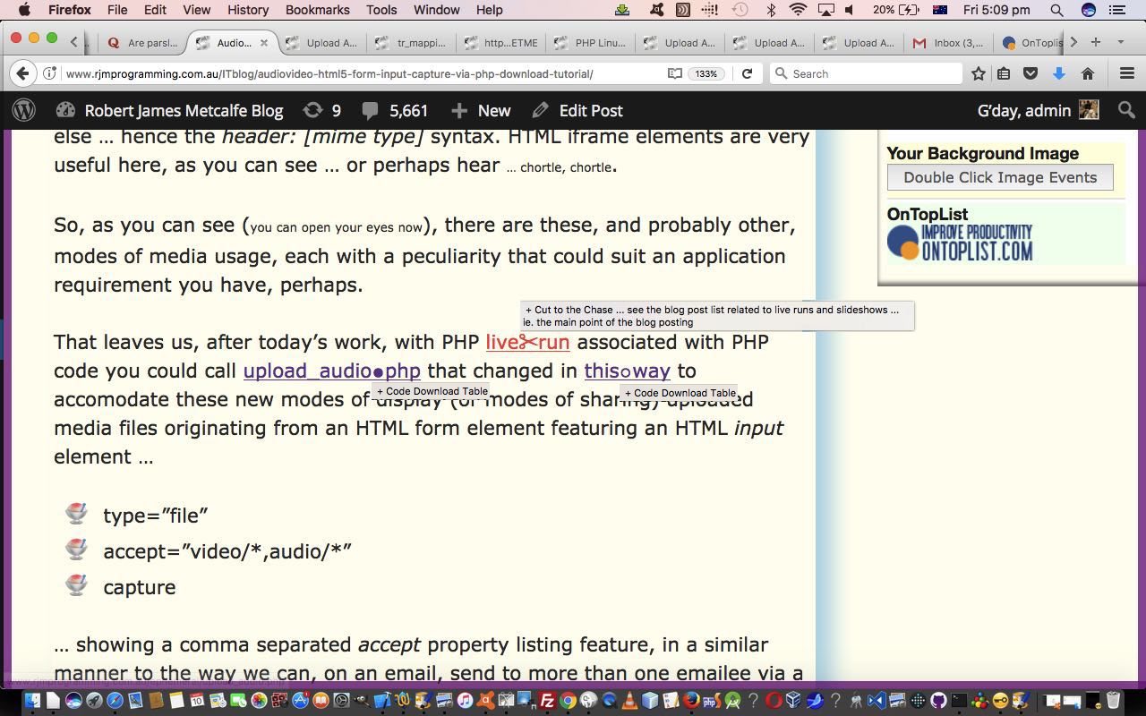Open the Firefox hamburger menu
This screenshot has width=1146, height=716.
1126,73
